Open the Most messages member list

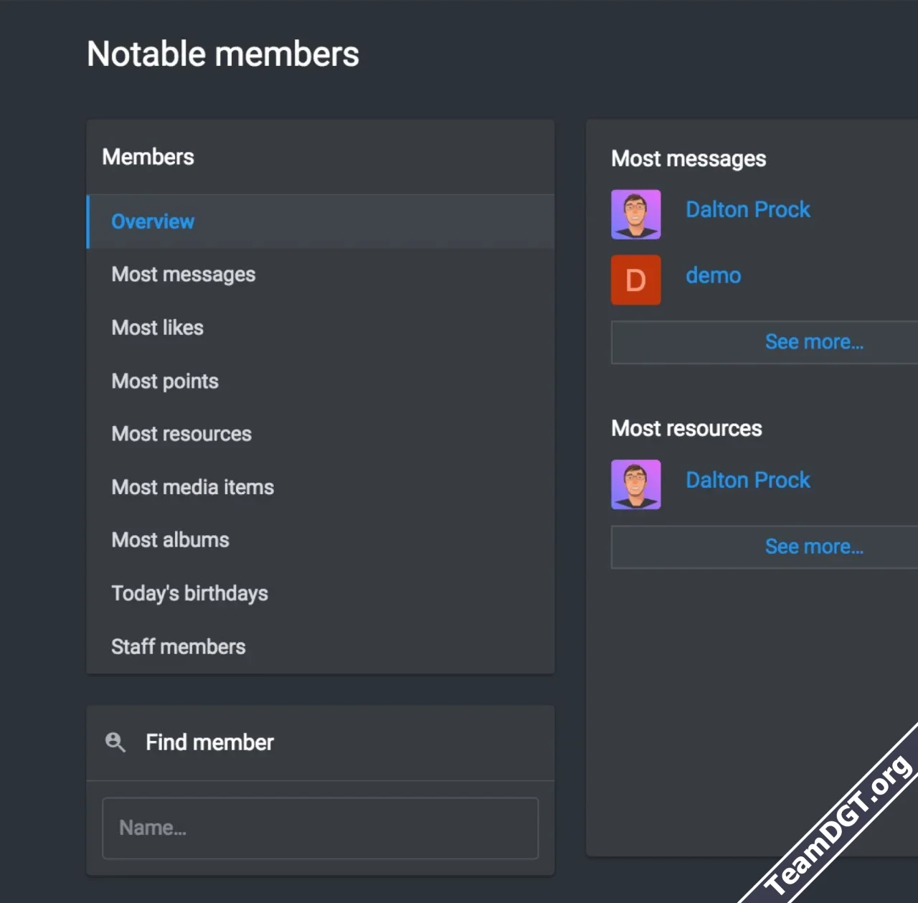pyautogui.click(x=184, y=275)
